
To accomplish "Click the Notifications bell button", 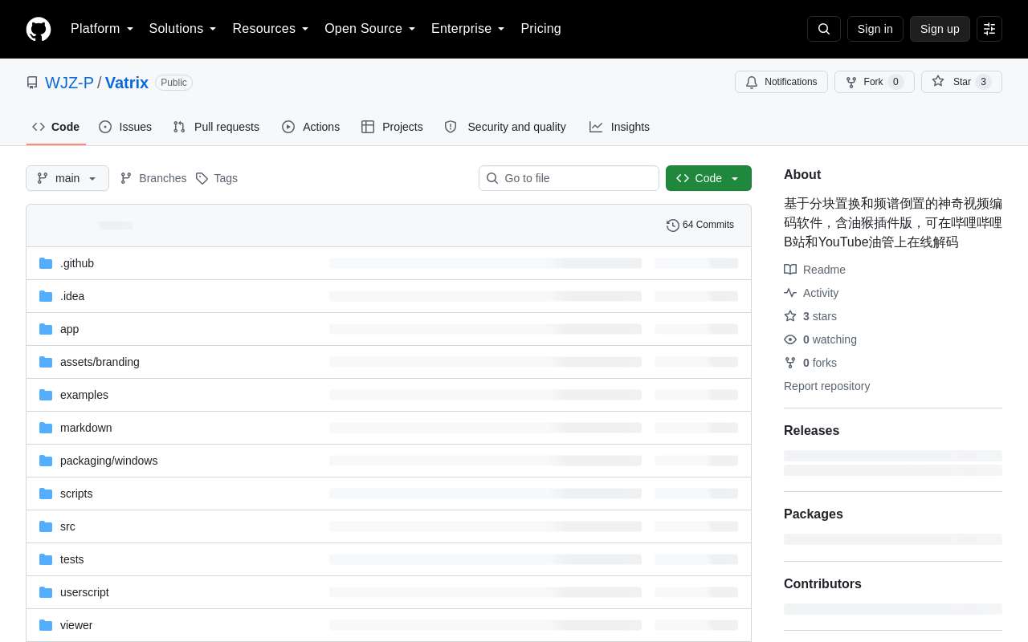I will point(781,82).
